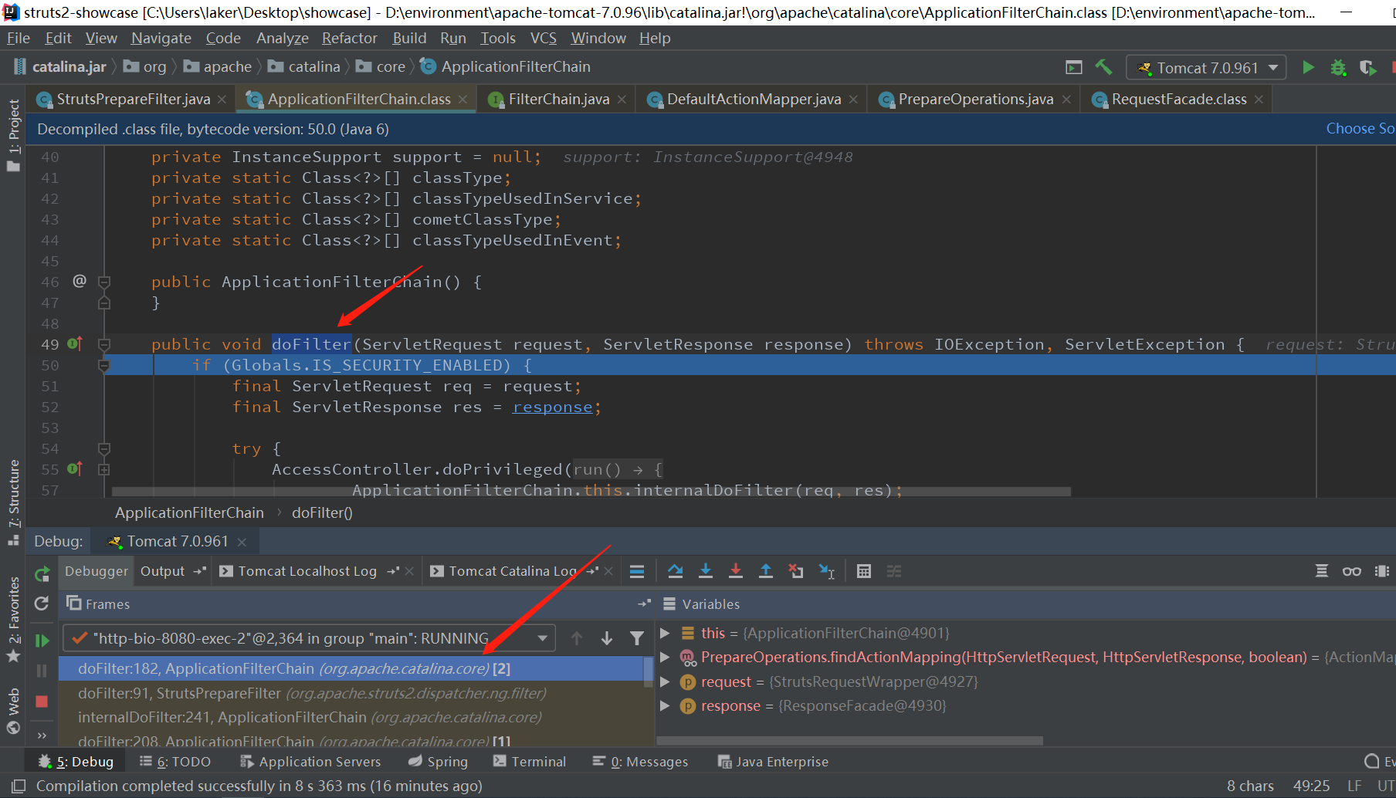
Task: Open Evaluate Expression calculator icon
Action: point(864,571)
